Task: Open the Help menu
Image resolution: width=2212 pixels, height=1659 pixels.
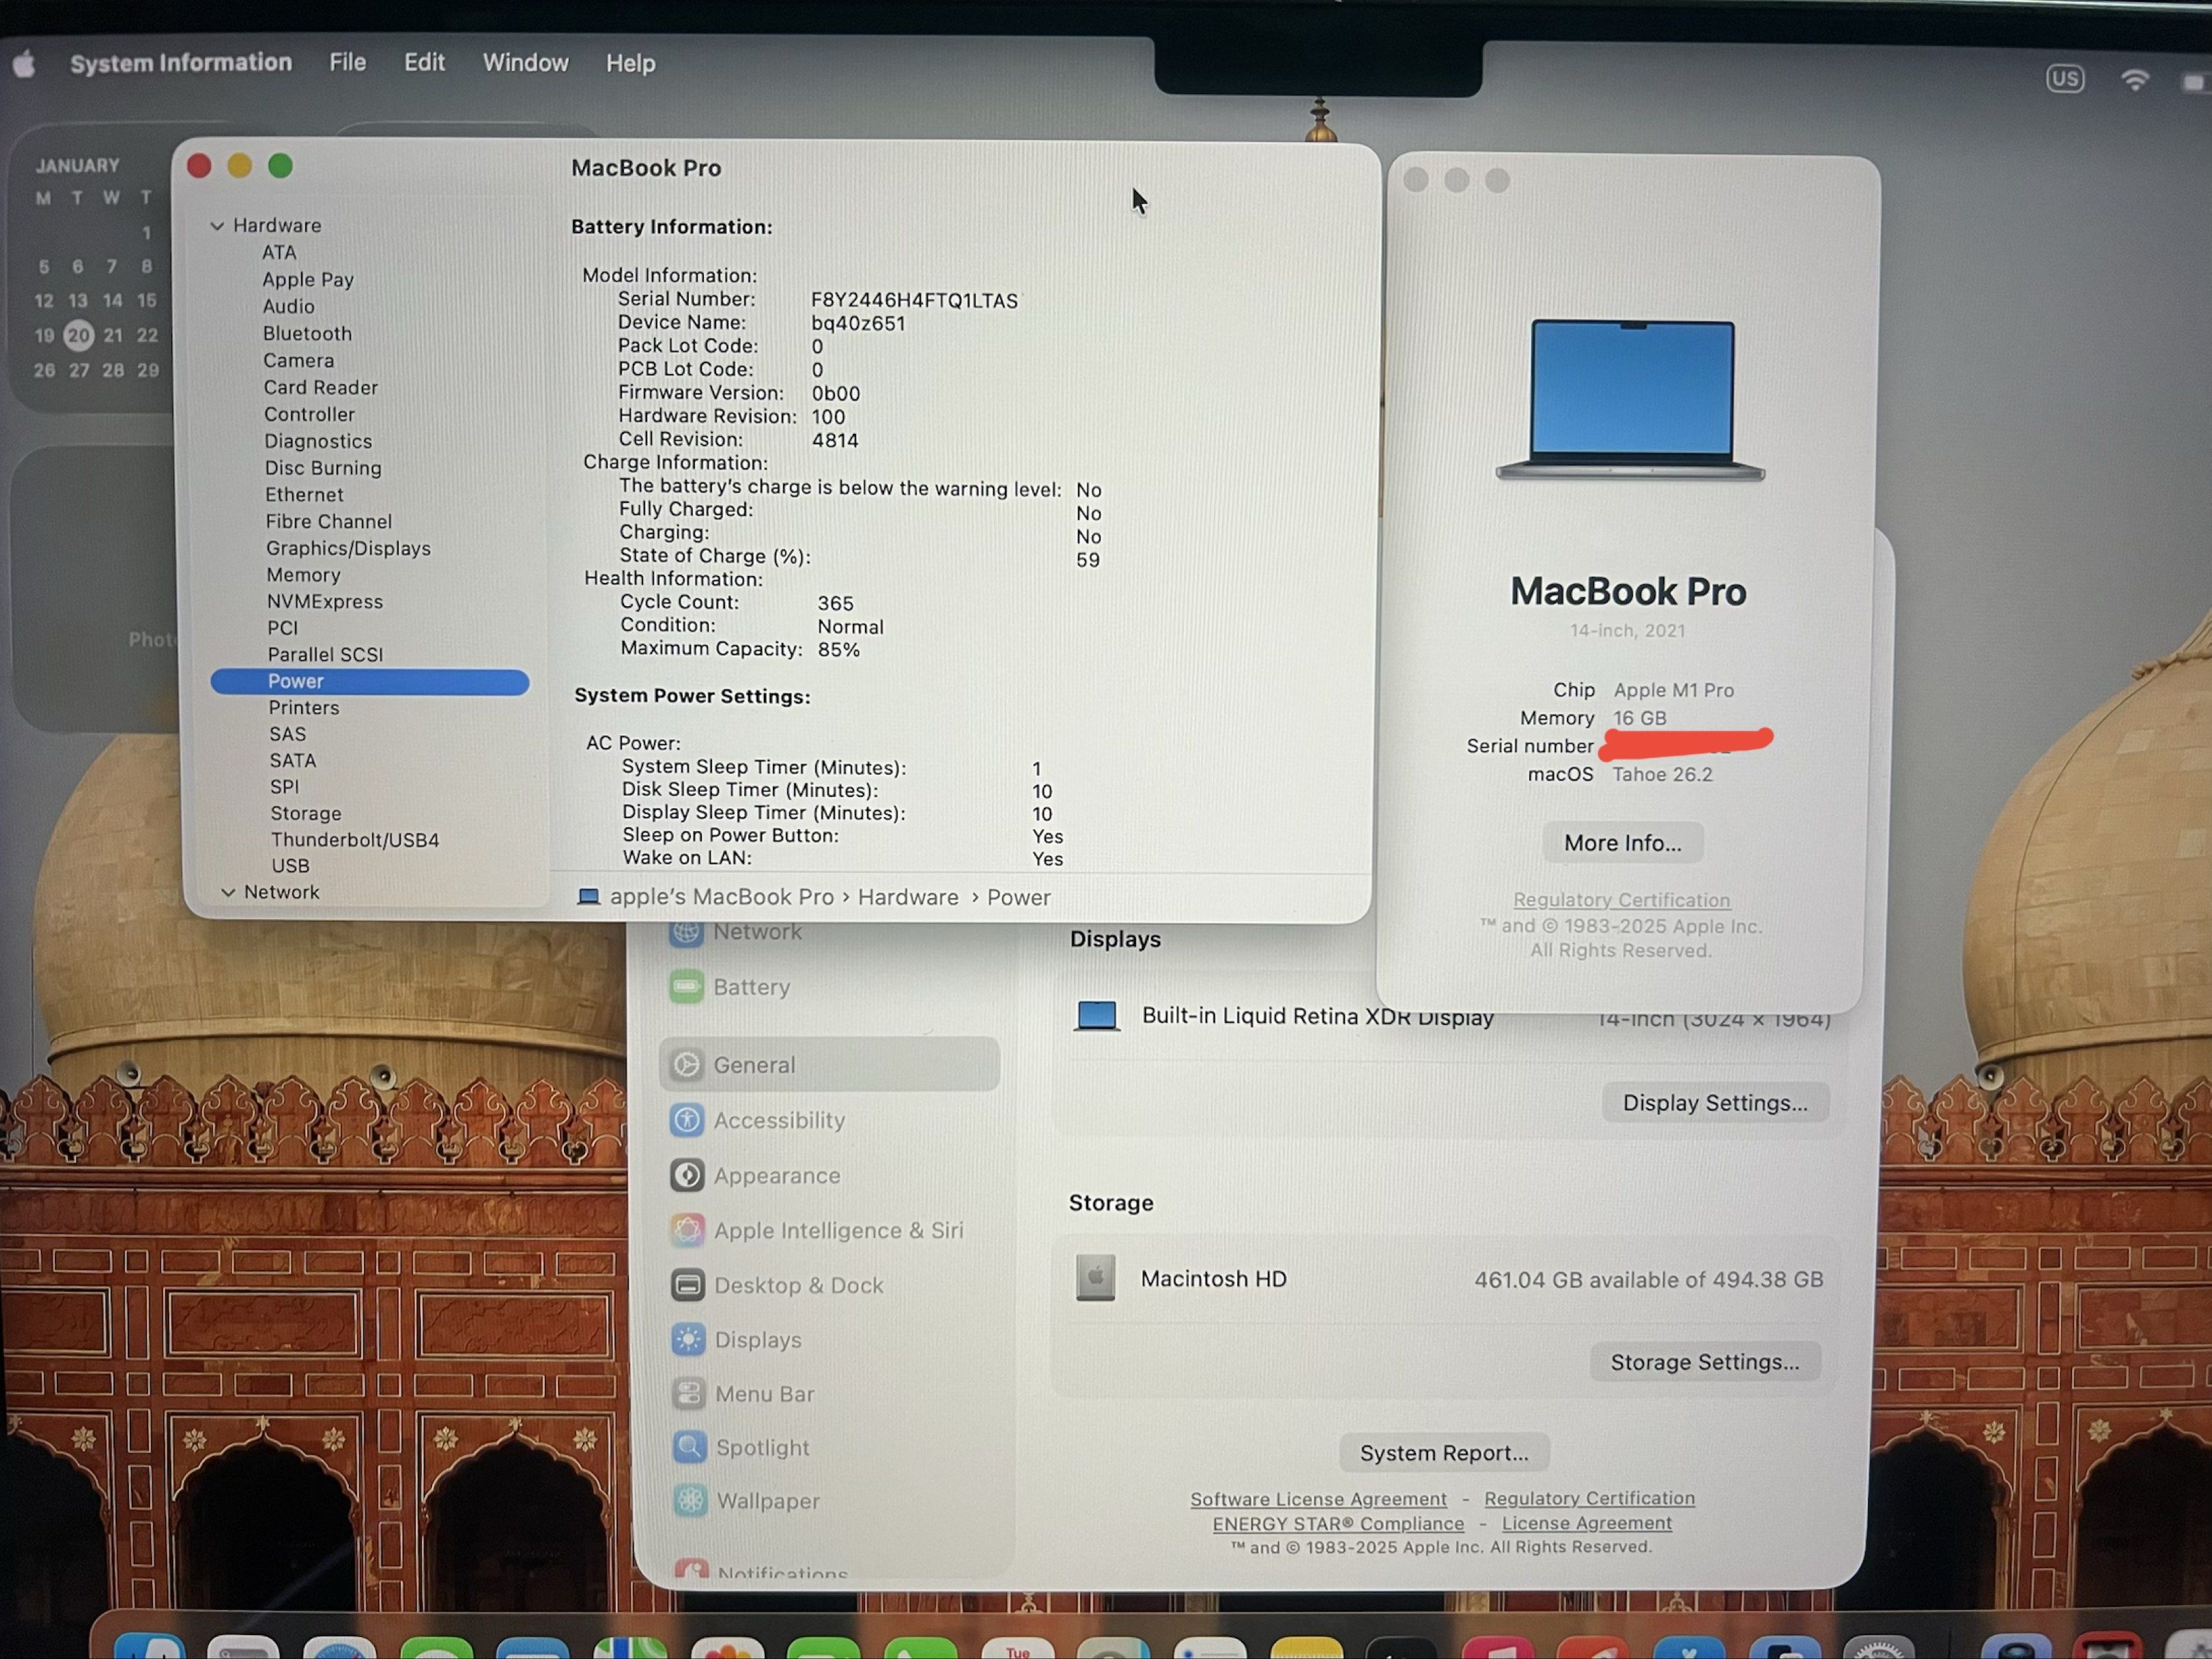Action: coord(630,62)
